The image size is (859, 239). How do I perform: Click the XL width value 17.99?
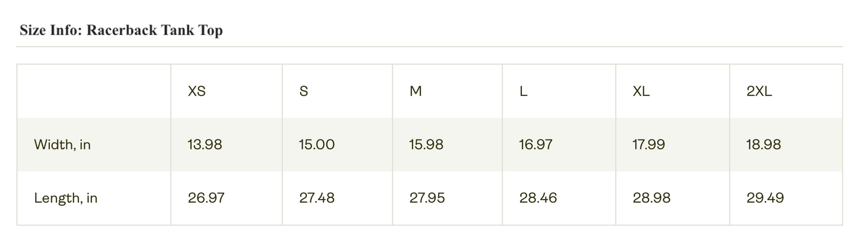(649, 144)
